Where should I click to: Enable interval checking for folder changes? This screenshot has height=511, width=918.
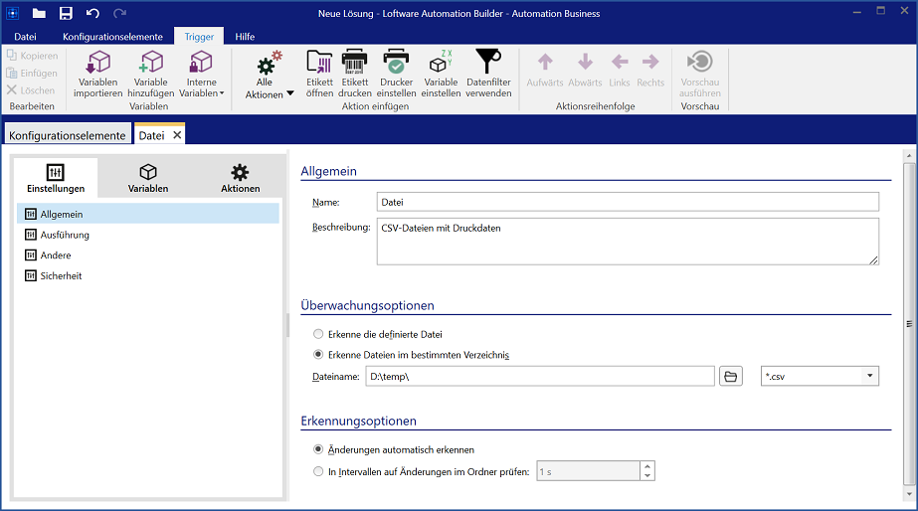coord(318,471)
